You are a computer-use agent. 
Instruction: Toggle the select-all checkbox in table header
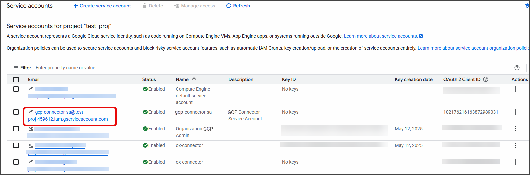point(16,79)
